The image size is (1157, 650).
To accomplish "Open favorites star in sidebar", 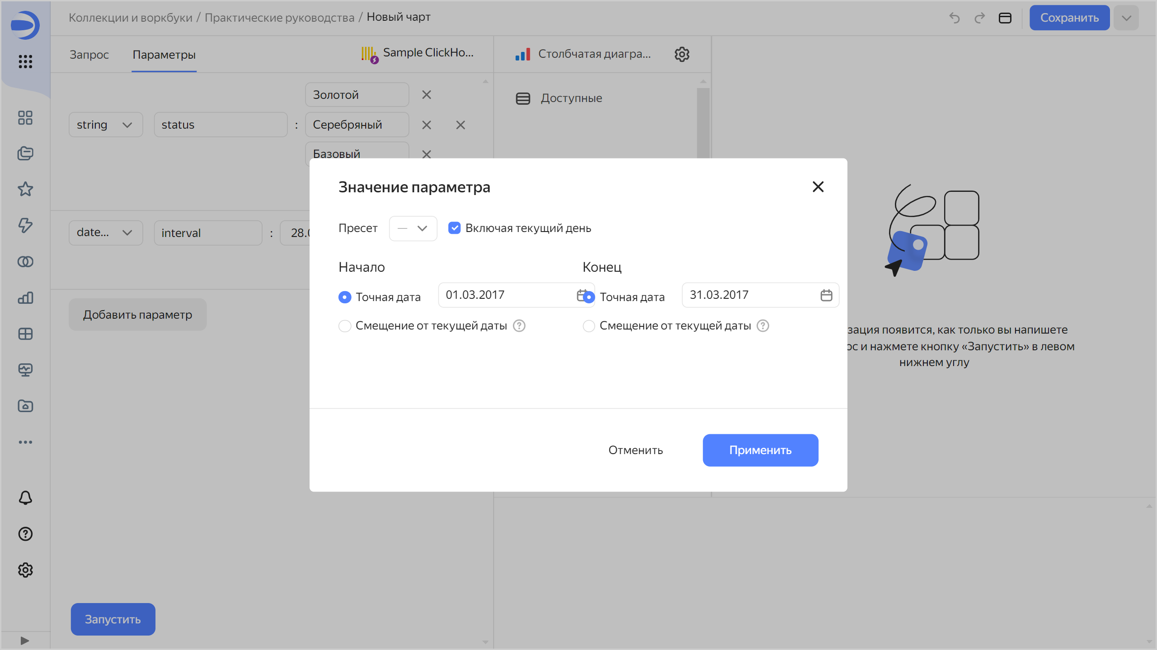I will [25, 189].
